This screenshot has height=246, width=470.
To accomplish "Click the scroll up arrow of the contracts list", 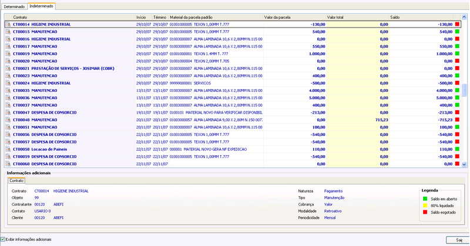I will (464, 17).
